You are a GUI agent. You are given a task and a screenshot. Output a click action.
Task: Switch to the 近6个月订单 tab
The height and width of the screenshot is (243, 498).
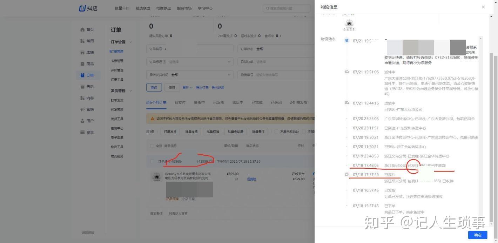pyautogui.click(x=156, y=102)
